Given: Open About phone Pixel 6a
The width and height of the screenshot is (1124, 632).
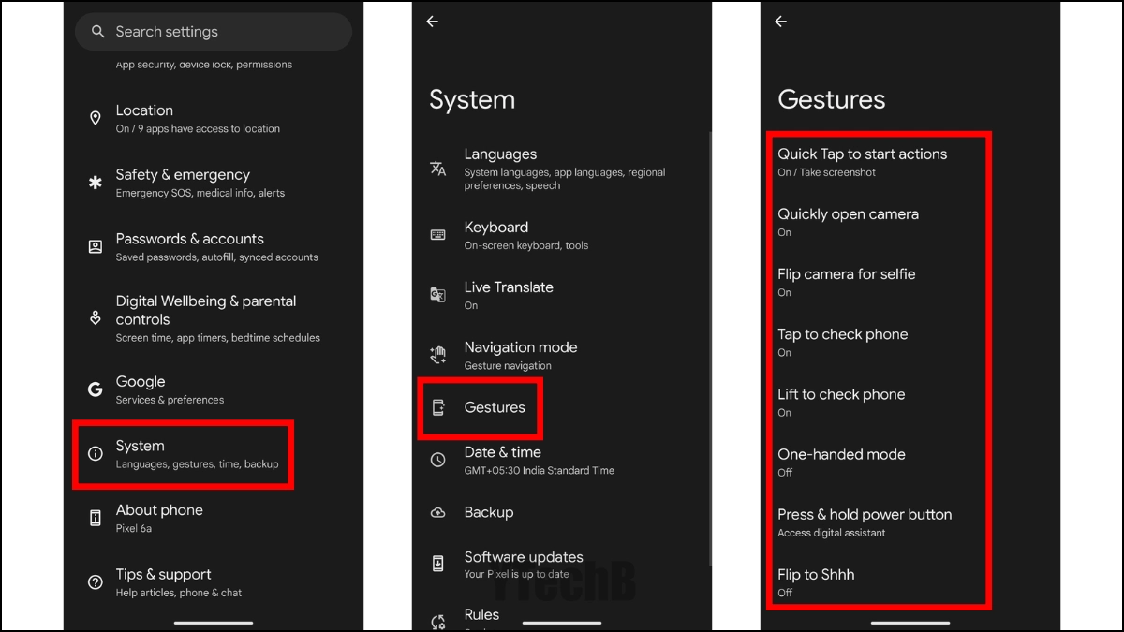Looking at the screenshot, I should pos(159,518).
